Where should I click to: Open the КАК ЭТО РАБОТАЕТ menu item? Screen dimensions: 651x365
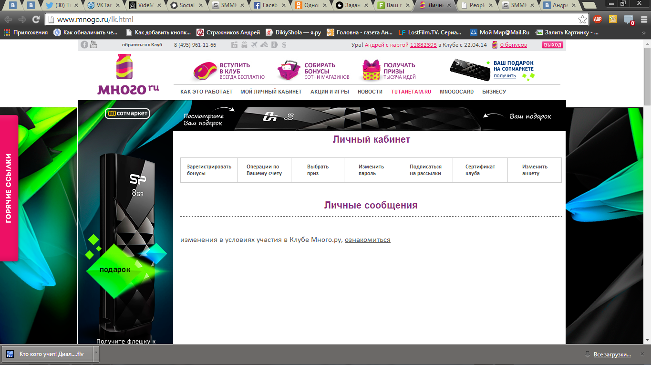(x=207, y=92)
